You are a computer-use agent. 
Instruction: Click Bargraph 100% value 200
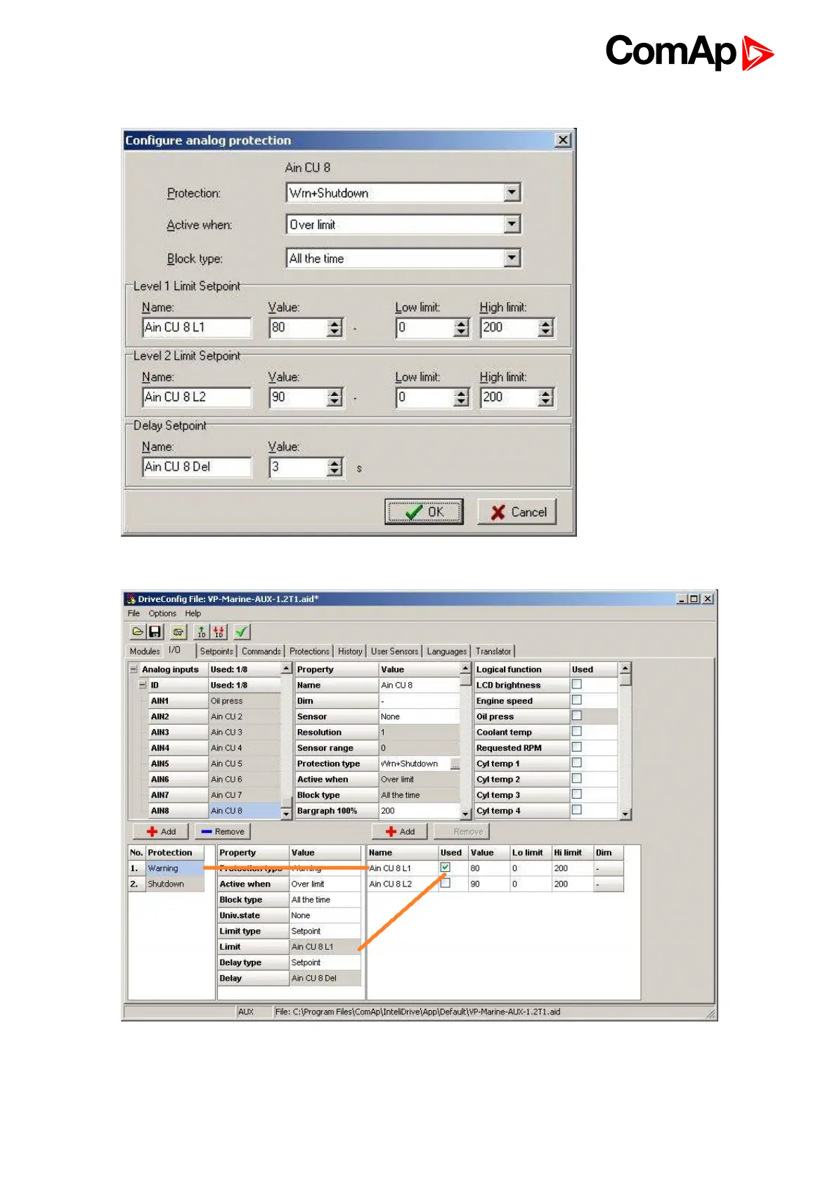click(419, 811)
